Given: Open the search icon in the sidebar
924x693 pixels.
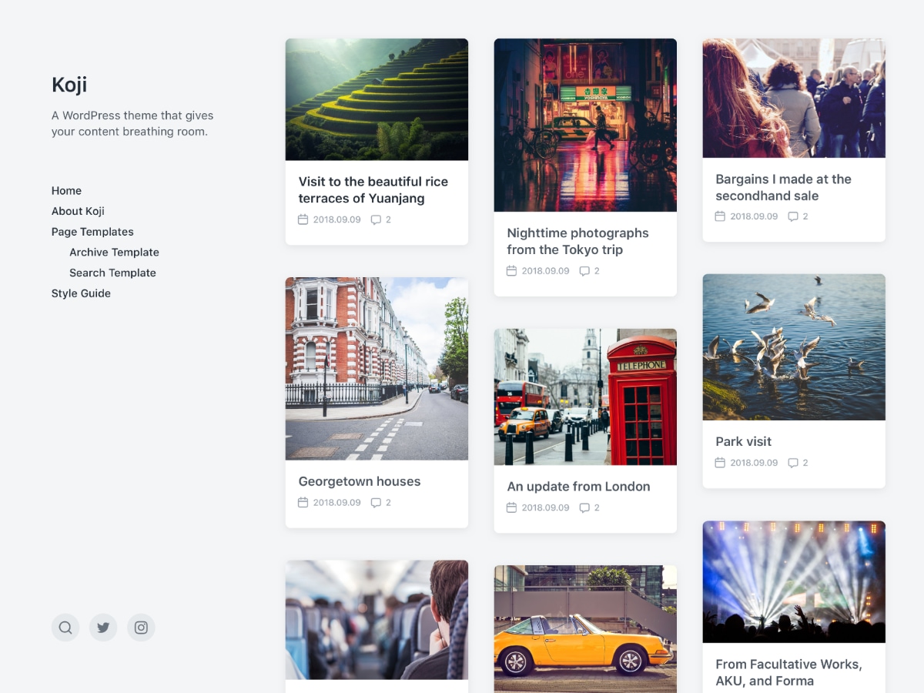Looking at the screenshot, I should [x=65, y=628].
